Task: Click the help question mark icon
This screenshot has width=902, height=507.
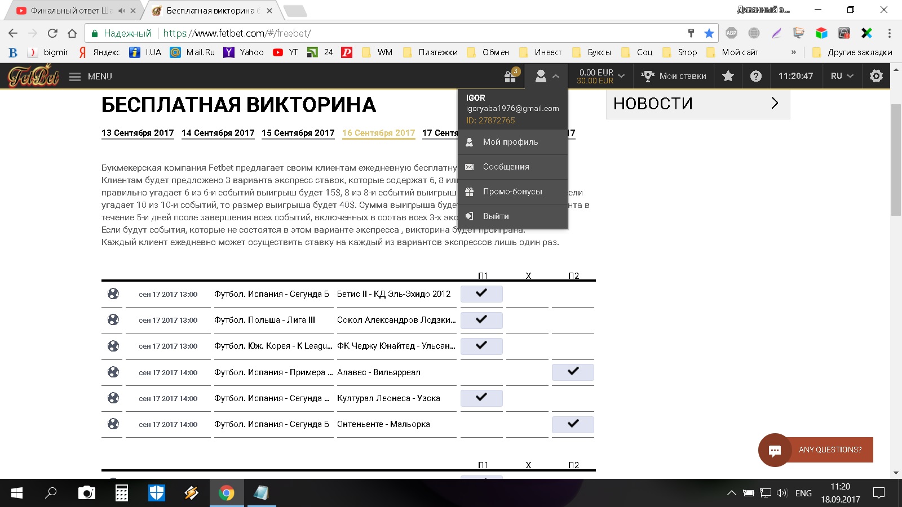Action: pos(756,76)
